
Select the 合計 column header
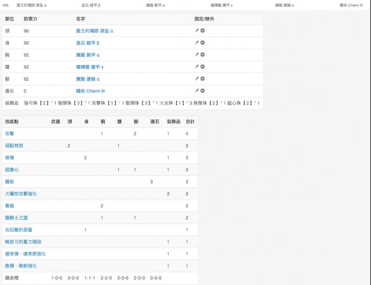point(190,121)
